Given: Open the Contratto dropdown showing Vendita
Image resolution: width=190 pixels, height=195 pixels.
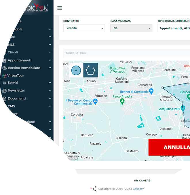Looking at the screenshot, I should click(84, 28).
